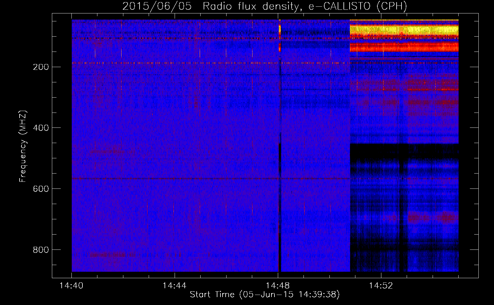Click the 600 frequency tick label
Image resolution: width=494 pixels, height=305 pixels.
(41, 189)
